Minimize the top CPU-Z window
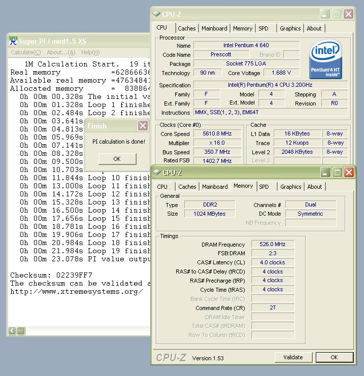 325,14
